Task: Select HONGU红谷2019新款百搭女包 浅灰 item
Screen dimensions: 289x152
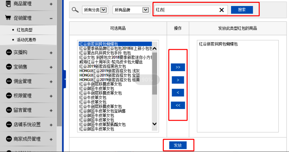Action: click(109, 71)
